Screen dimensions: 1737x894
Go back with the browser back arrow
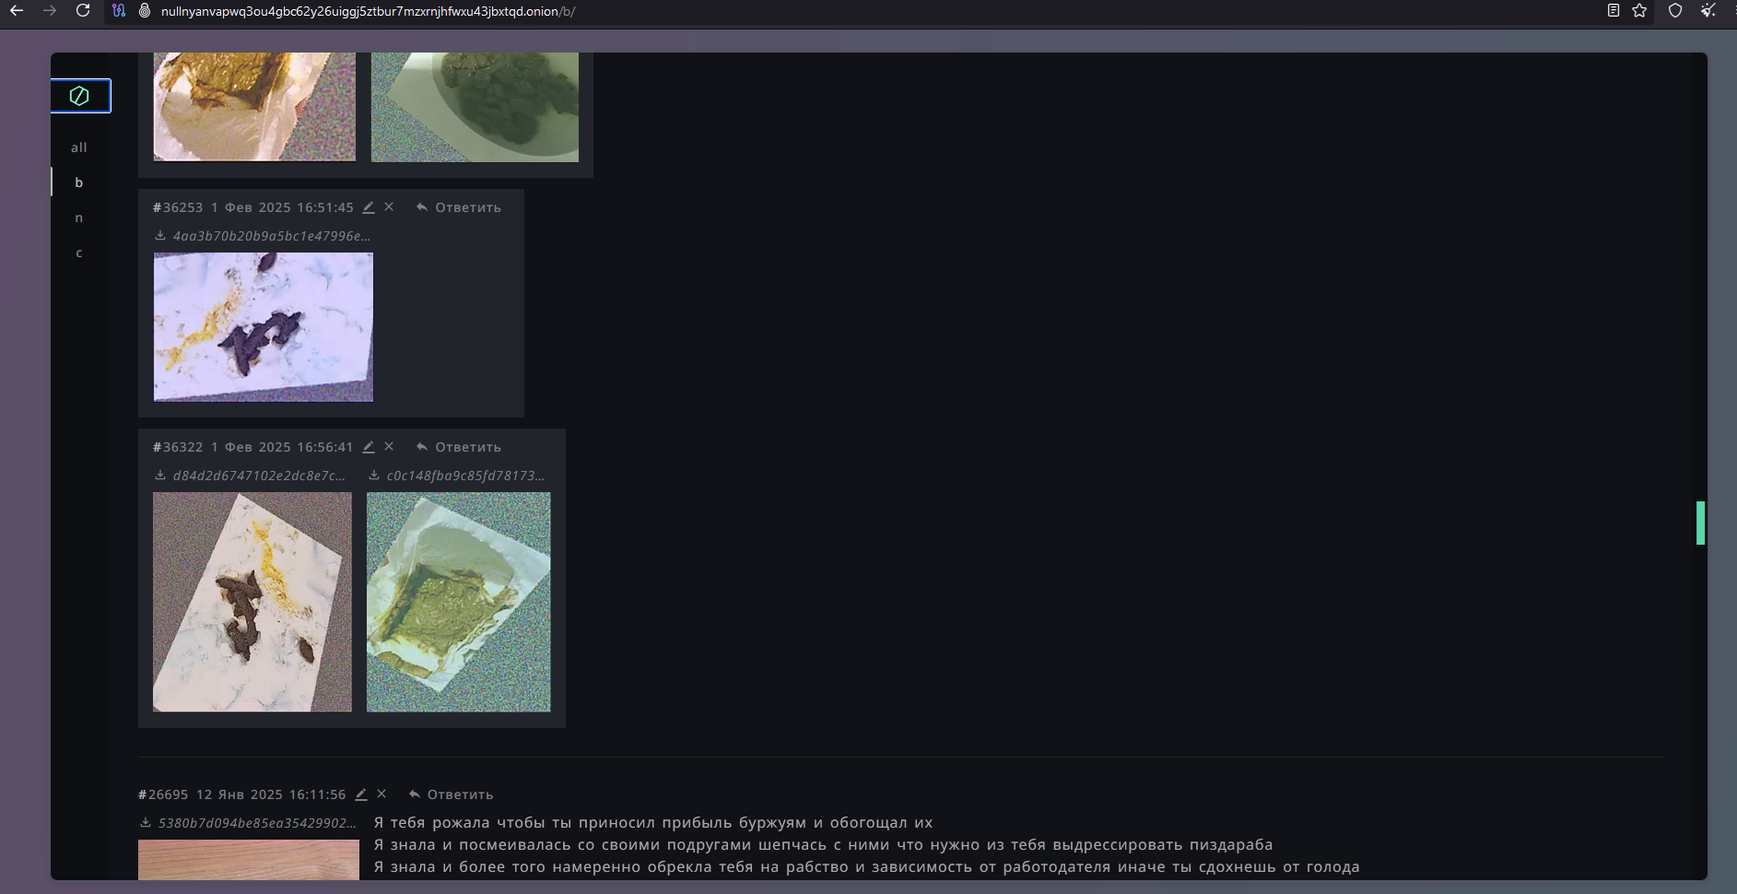17,11
